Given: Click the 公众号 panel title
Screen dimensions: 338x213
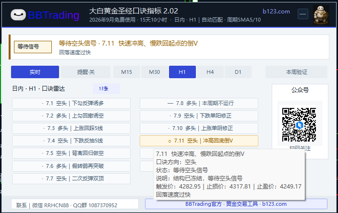Looking at the screenshot, I should click(300, 90).
